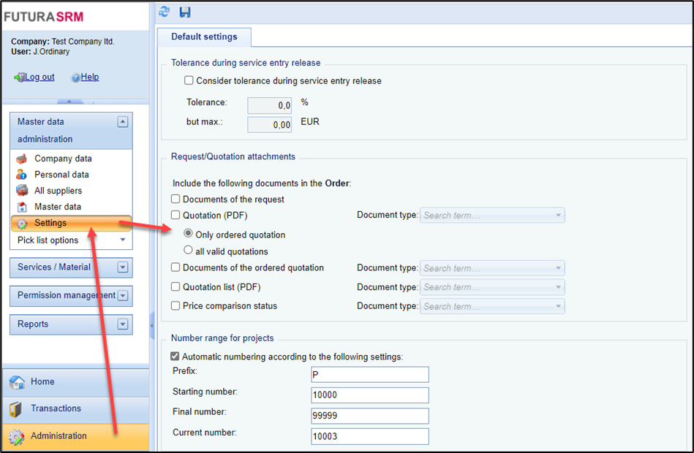Open Personal data via its person icon

22,175
